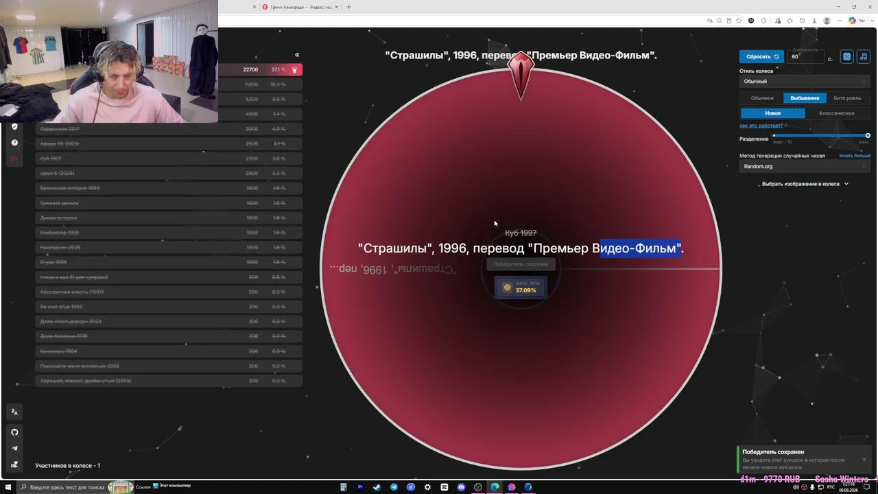
Task: Open the Telegram icon in left sidebar
Action: (14, 449)
